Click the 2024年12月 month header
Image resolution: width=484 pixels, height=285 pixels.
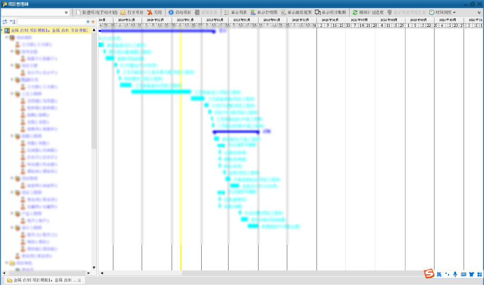point(155,20)
